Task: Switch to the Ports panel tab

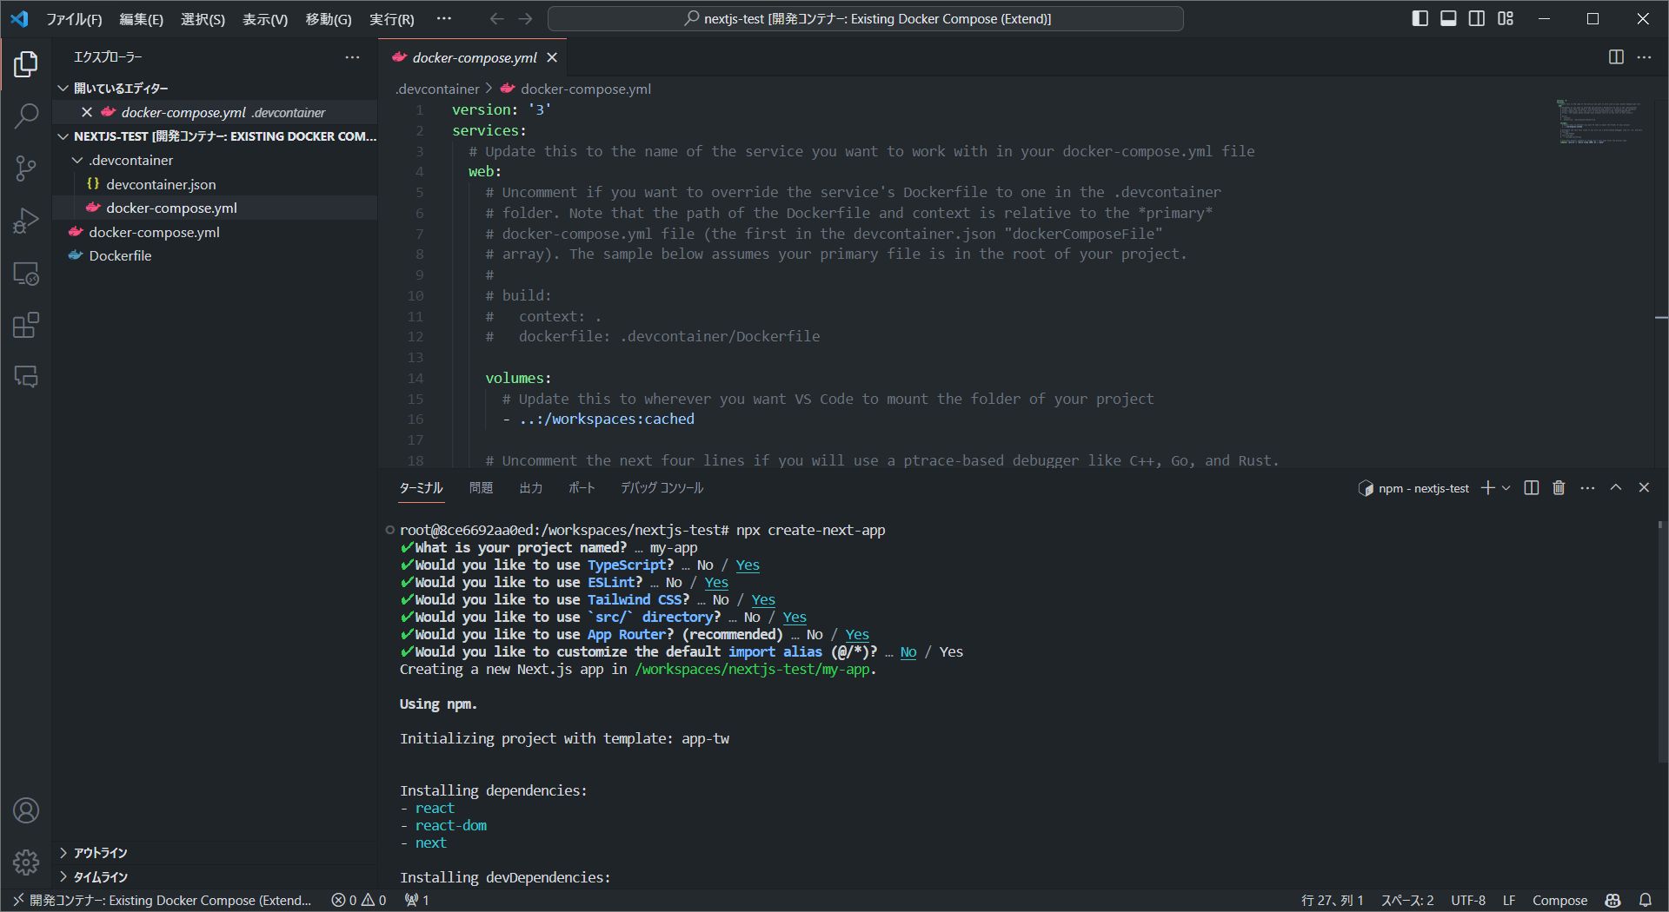Action: point(582,488)
